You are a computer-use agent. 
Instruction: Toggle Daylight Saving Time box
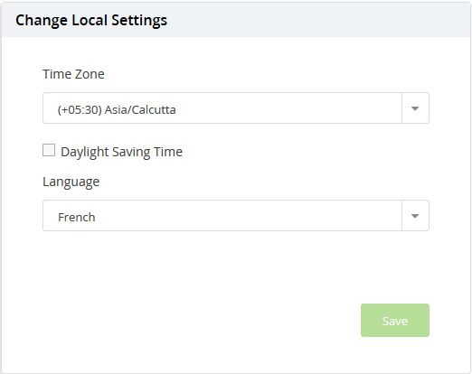[x=49, y=150]
